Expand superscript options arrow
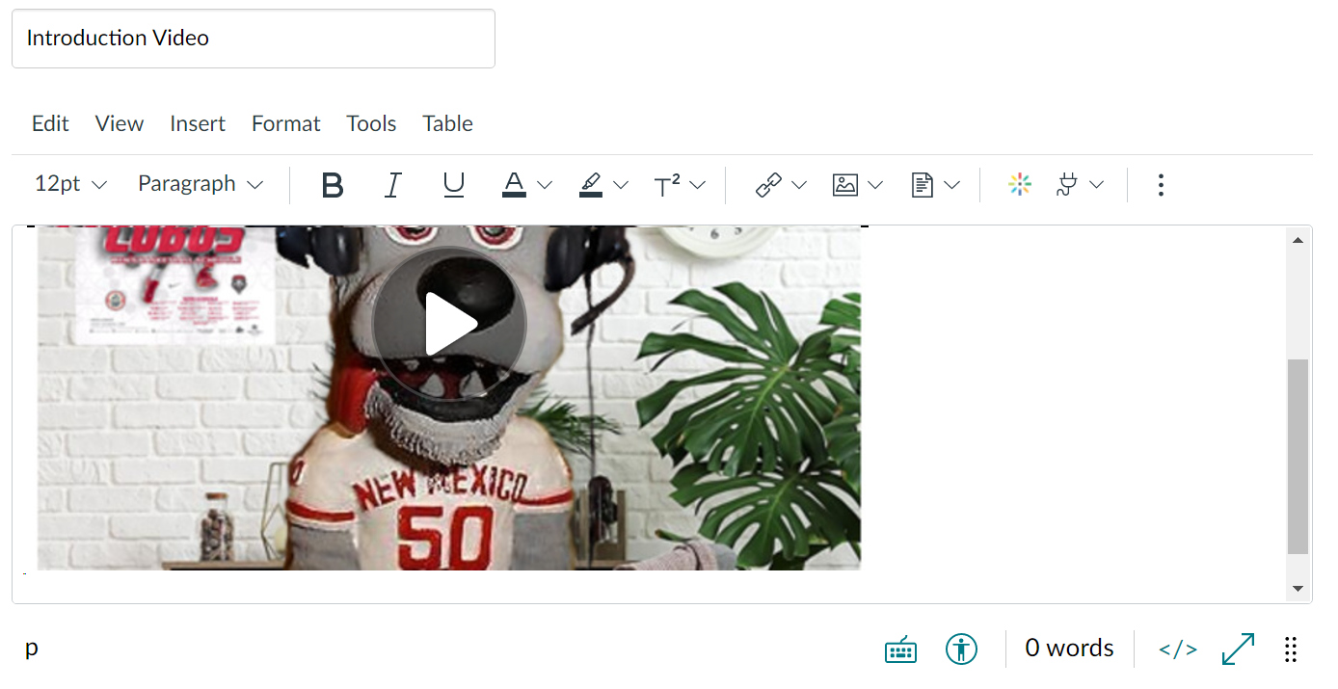Image resolution: width=1338 pixels, height=689 pixels. coord(698,184)
